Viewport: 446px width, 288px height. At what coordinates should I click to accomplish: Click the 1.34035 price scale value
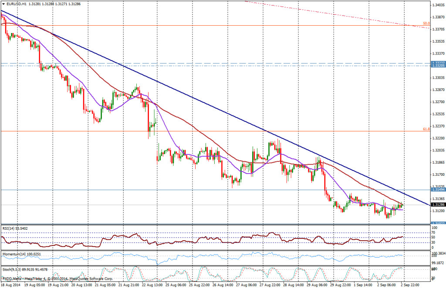(438, 5)
